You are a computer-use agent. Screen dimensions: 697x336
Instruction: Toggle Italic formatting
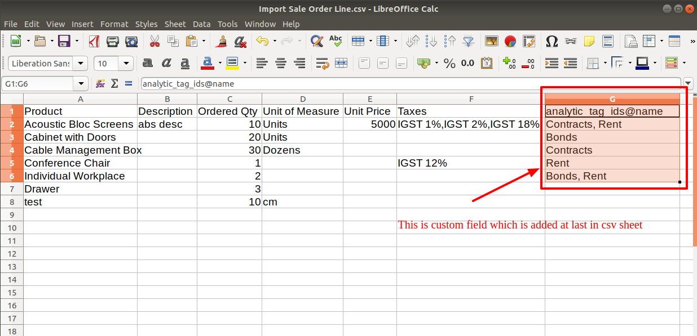(166, 63)
